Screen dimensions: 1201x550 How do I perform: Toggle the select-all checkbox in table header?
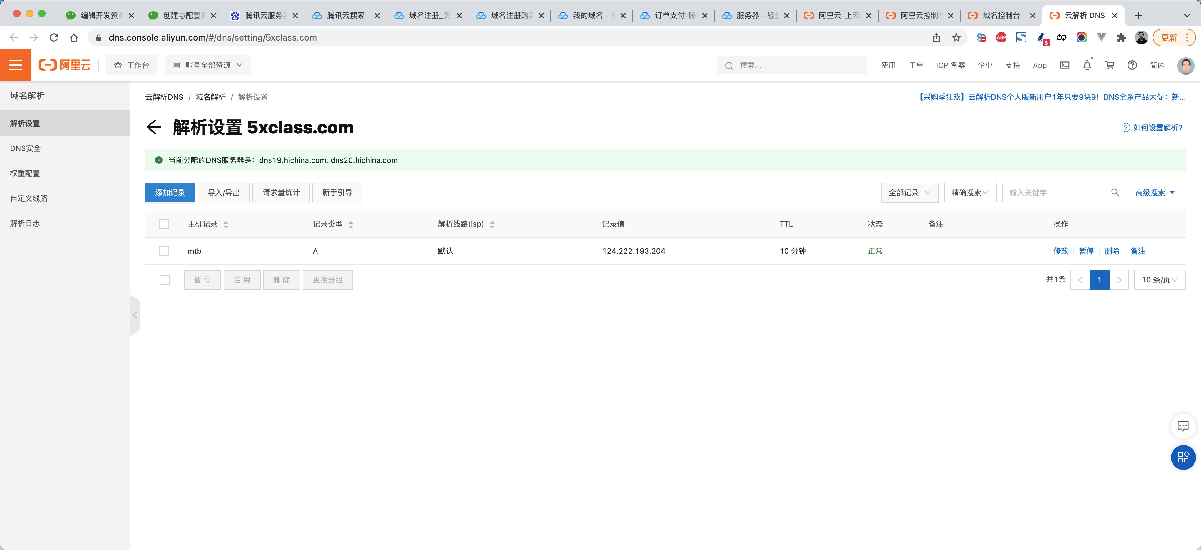(164, 224)
